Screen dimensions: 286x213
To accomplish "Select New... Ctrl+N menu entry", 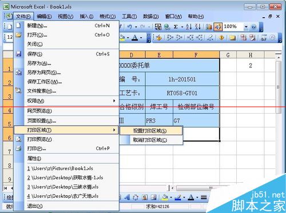I will pyautogui.click(x=66, y=26).
